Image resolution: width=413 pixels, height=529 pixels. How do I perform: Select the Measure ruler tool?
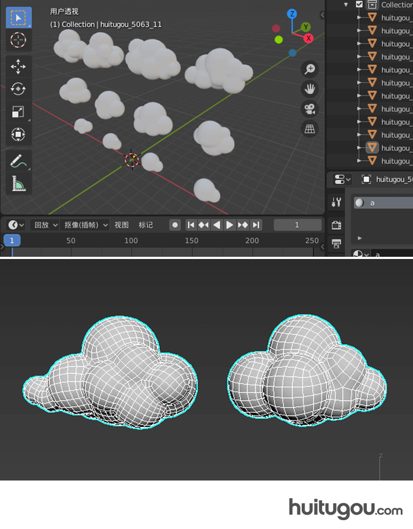coord(19,183)
